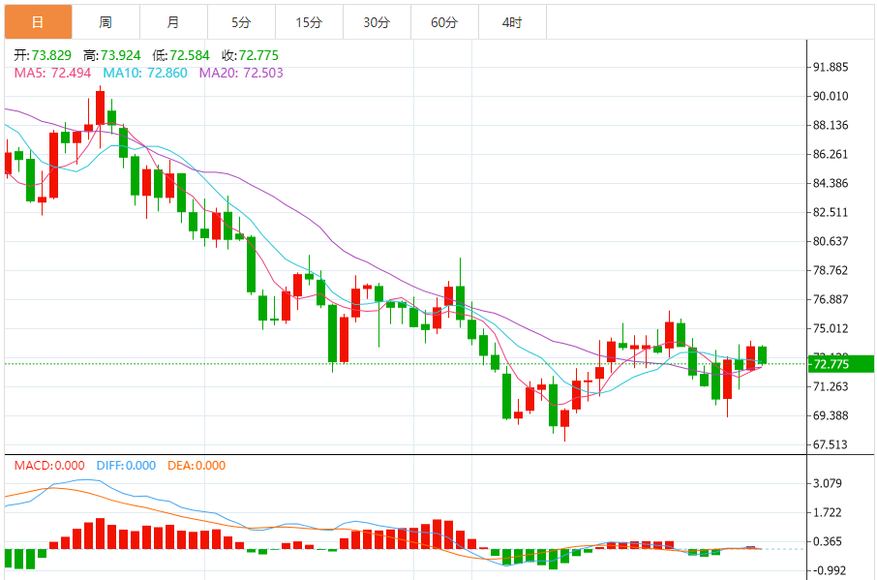The height and width of the screenshot is (580, 877).
Task: Click the 0.365 MACD axis label
Action: pyautogui.click(x=828, y=542)
